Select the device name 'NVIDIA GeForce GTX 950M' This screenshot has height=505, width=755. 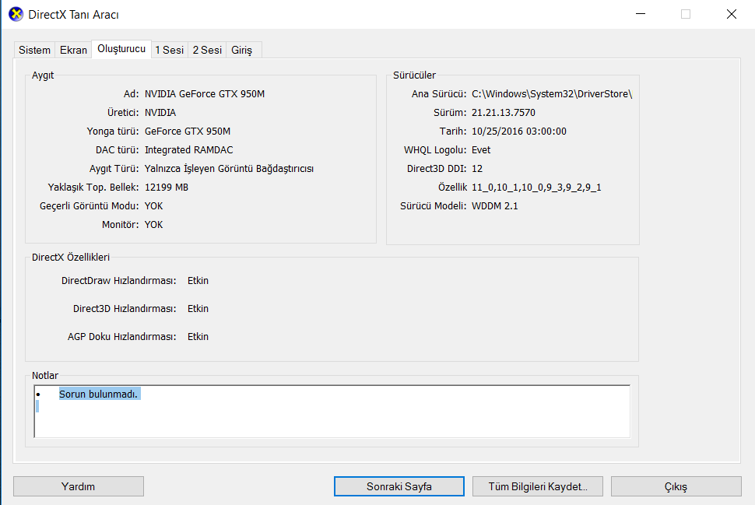[x=205, y=94]
